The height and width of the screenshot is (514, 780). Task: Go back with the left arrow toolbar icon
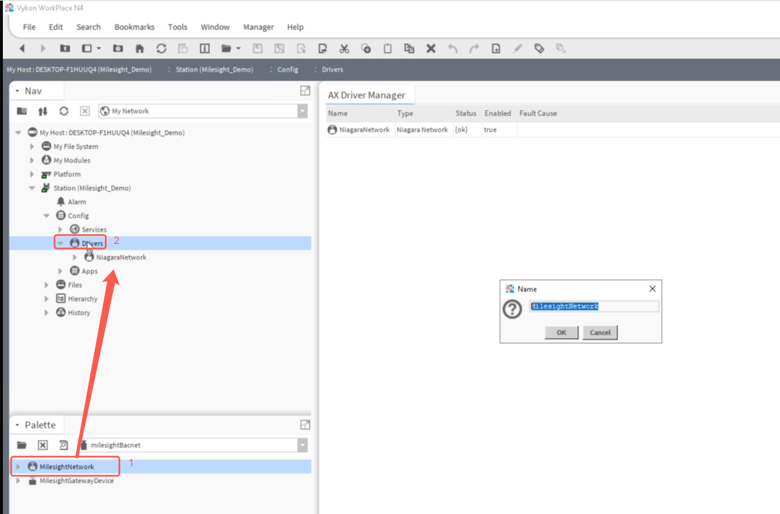point(22,49)
